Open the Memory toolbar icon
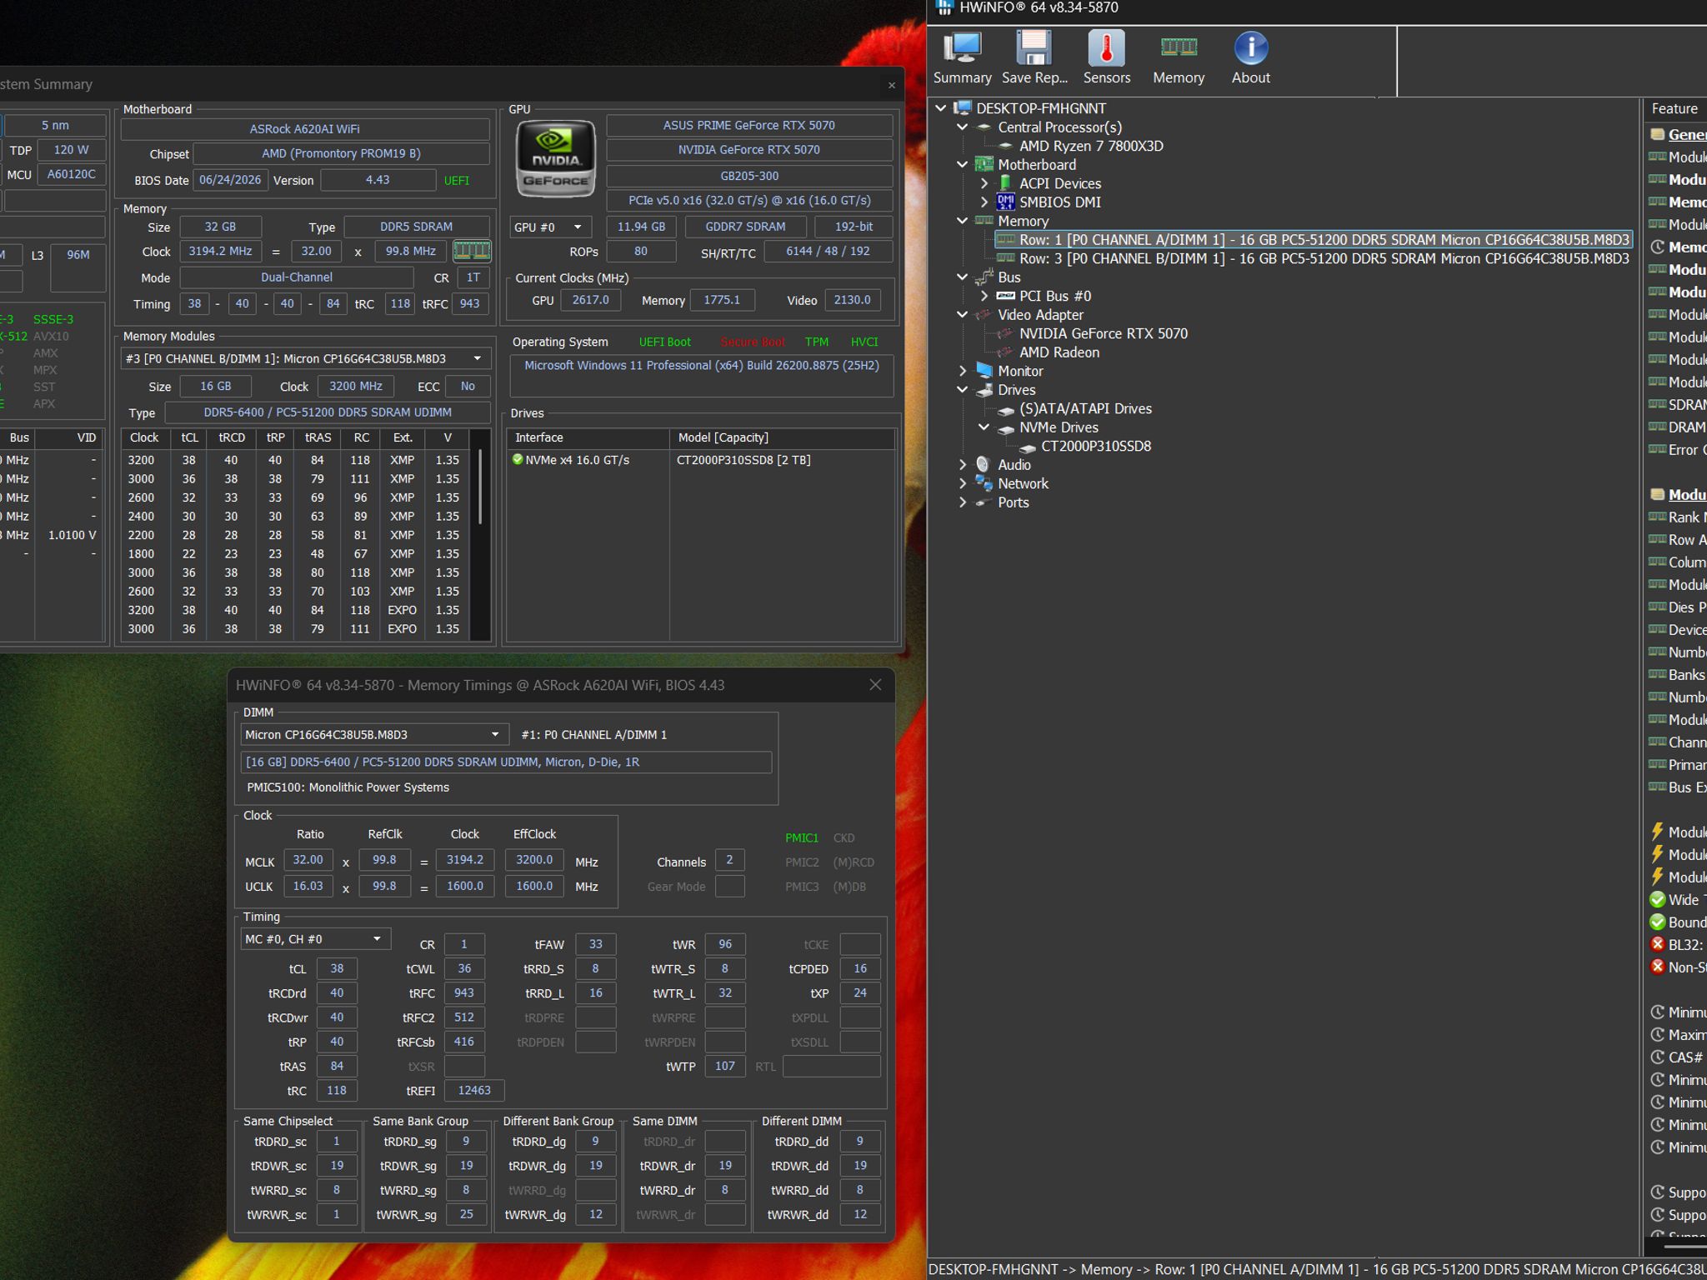1707x1280 pixels. point(1179,57)
